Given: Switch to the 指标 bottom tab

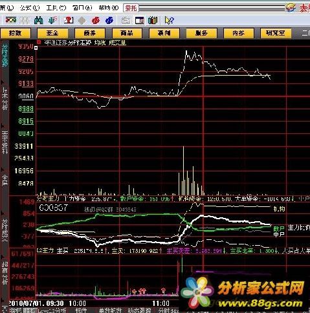Looking at the screenshot, I should coord(16,310).
